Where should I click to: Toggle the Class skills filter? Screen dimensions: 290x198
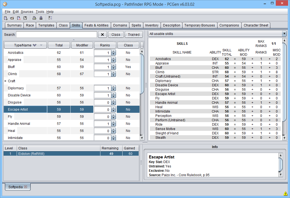[116, 34]
